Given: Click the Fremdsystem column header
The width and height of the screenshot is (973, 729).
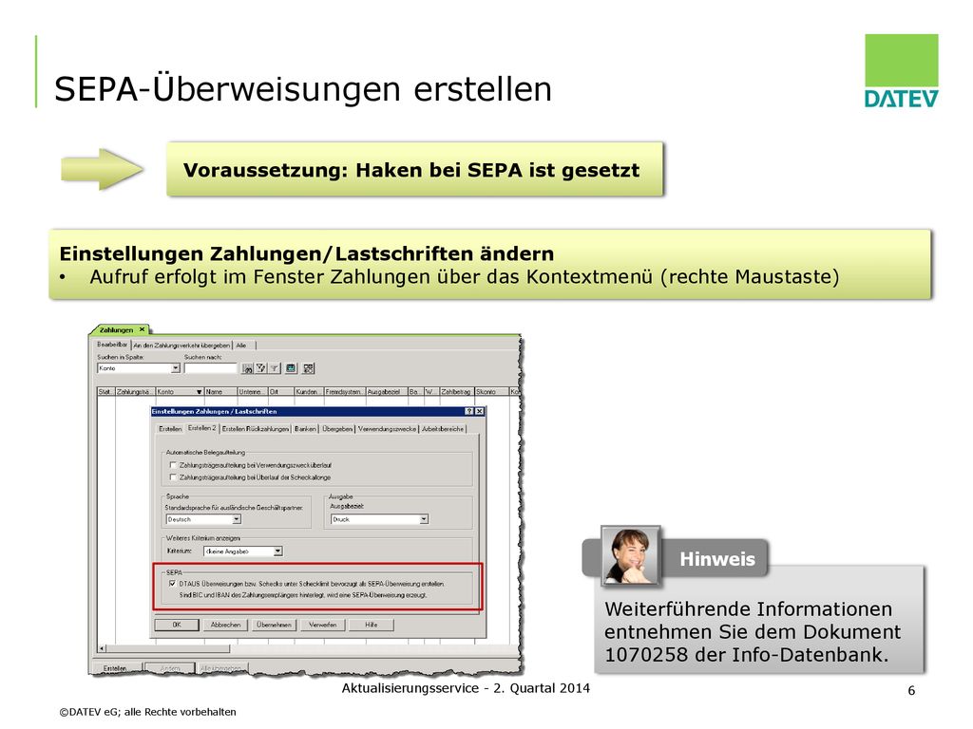Looking at the screenshot, I should 345,392.
